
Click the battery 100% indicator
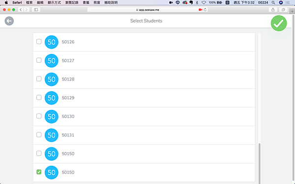(215, 2)
